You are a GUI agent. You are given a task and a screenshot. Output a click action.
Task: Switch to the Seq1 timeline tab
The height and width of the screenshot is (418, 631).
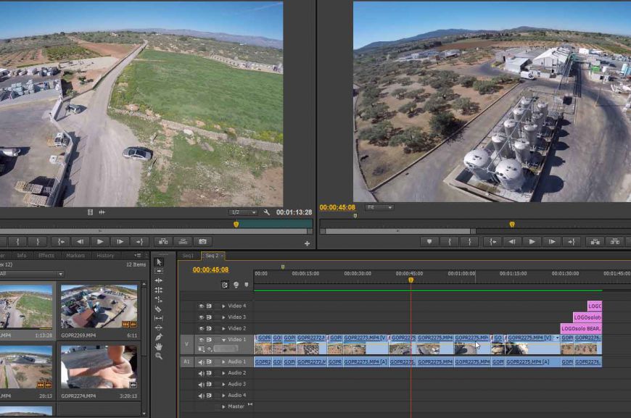coord(188,255)
